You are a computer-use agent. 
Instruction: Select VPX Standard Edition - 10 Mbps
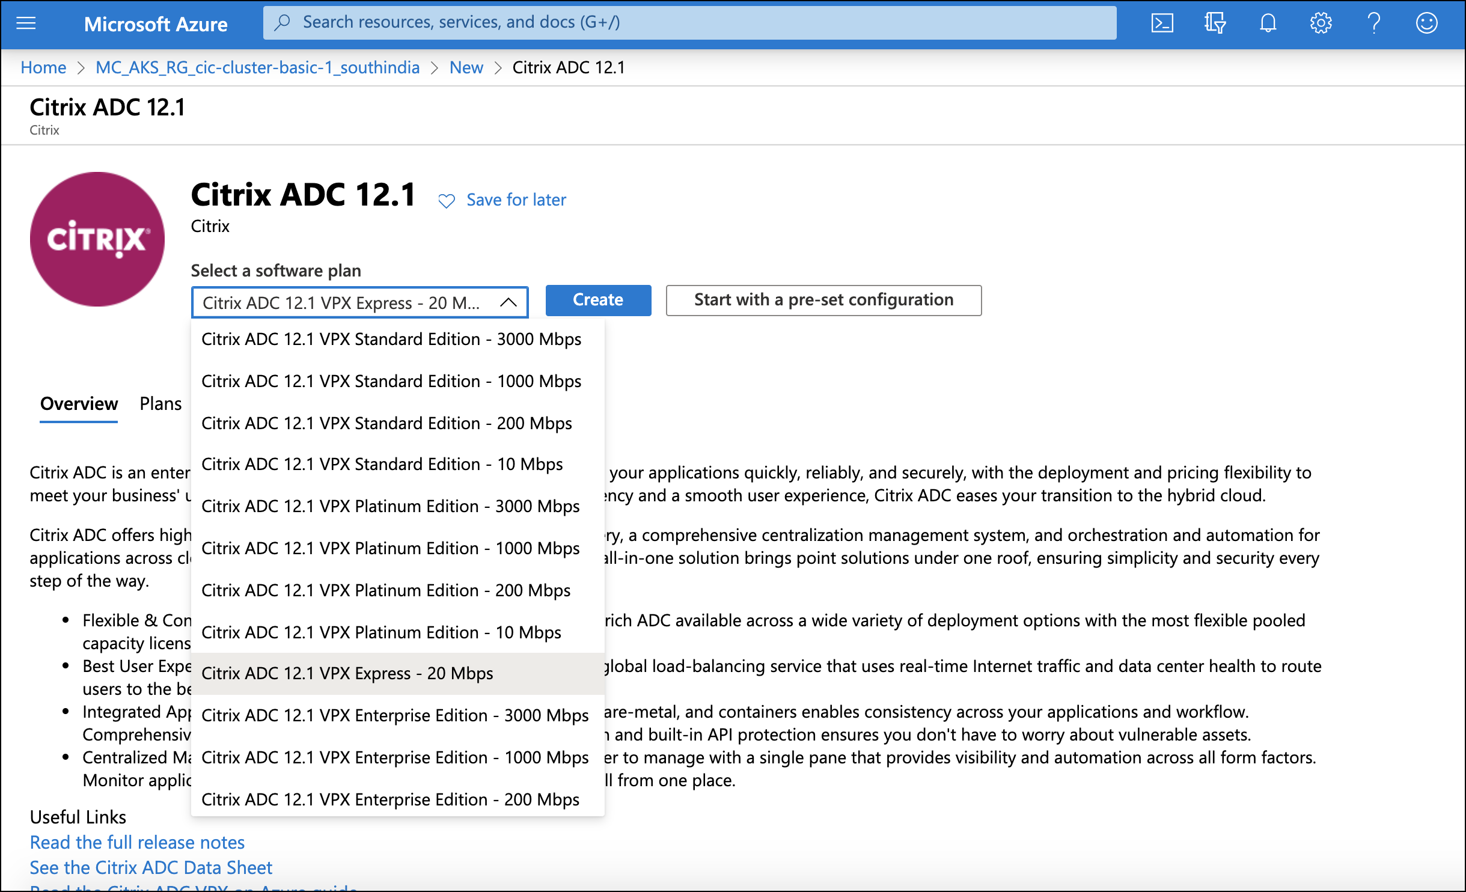(397, 464)
